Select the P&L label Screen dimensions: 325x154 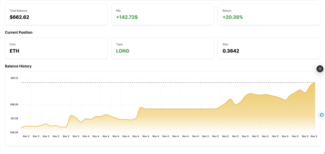(x=119, y=11)
